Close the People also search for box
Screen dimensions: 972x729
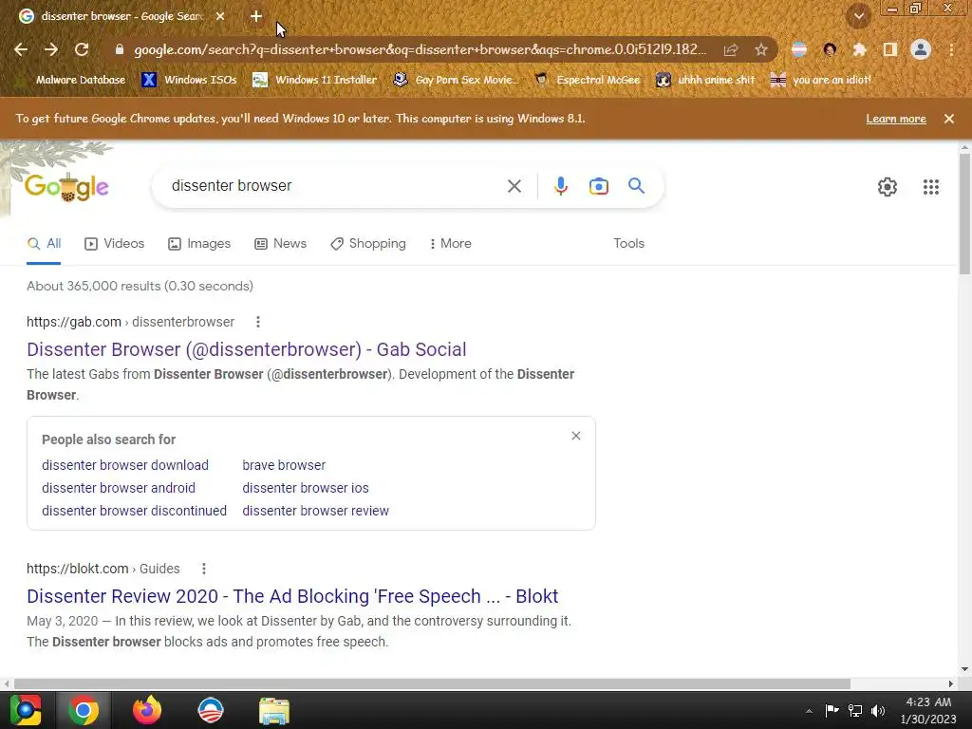(x=576, y=436)
